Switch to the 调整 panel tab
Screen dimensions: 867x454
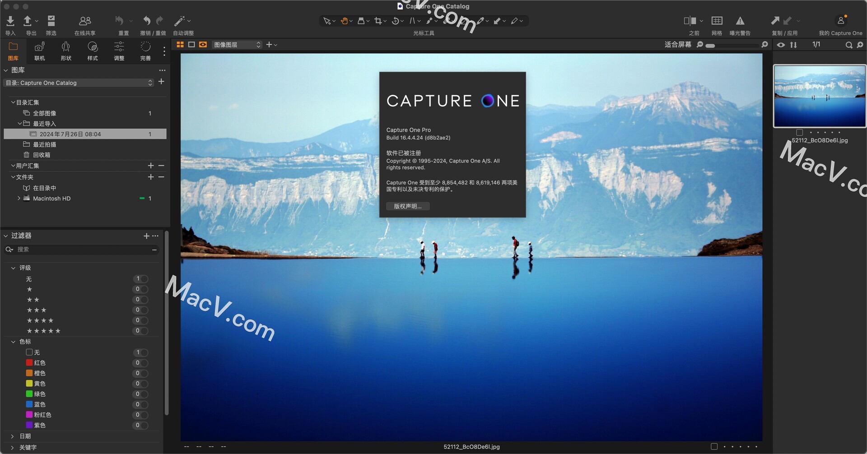[x=119, y=51]
